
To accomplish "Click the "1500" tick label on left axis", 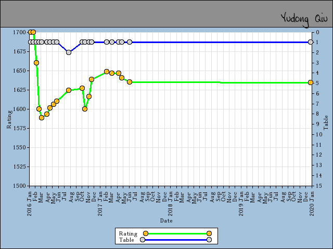I will point(19,186).
